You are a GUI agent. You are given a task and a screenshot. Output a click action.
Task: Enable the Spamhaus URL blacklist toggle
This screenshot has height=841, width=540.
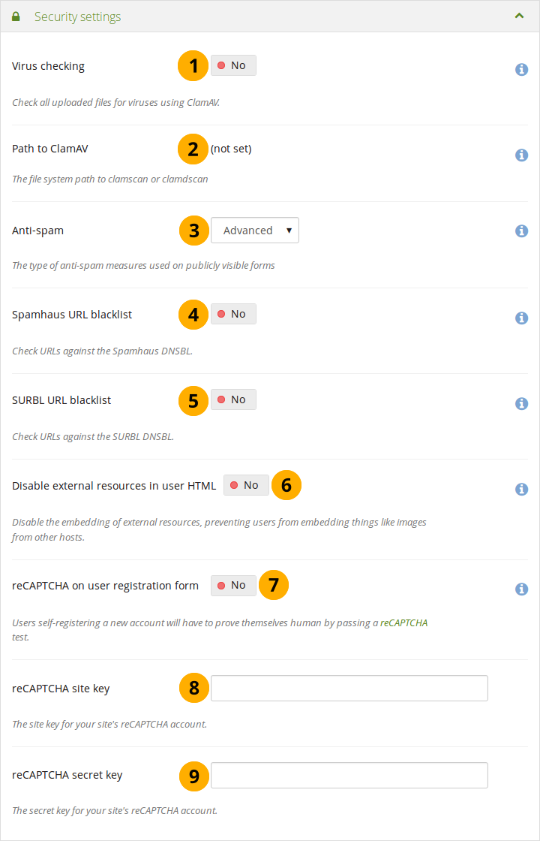(x=233, y=314)
